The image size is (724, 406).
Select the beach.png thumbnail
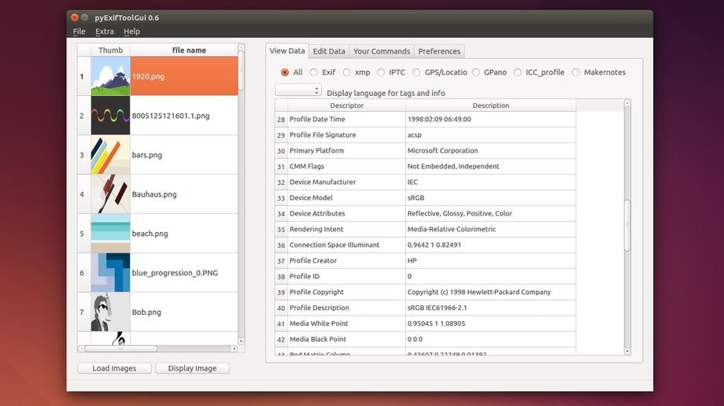(x=110, y=234)
